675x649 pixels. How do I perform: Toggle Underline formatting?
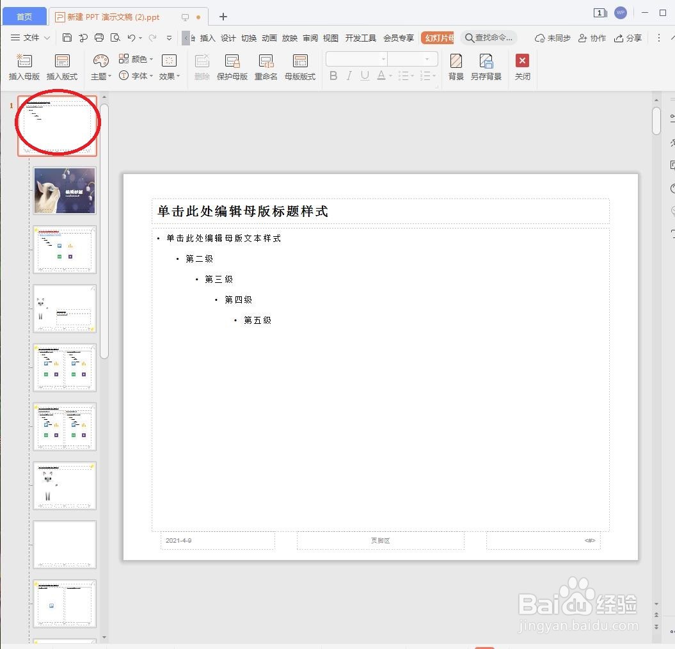tap(365, 76)
